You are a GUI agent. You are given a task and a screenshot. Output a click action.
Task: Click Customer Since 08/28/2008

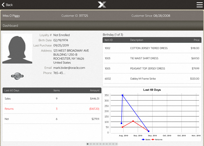click(x=151, y=16)
